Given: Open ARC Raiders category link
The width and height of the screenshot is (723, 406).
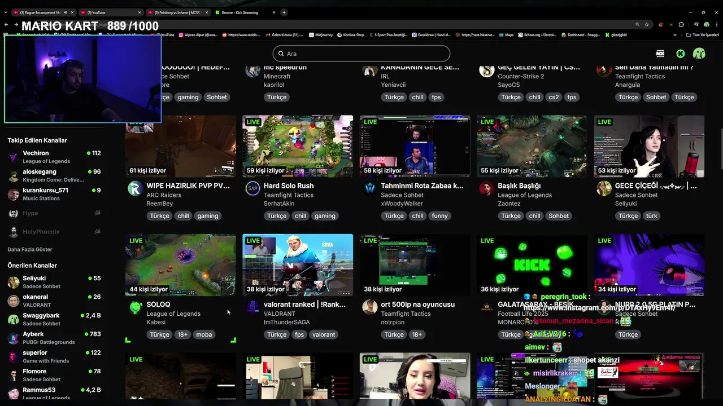Looking at the screenshot, I should (164, 195).
